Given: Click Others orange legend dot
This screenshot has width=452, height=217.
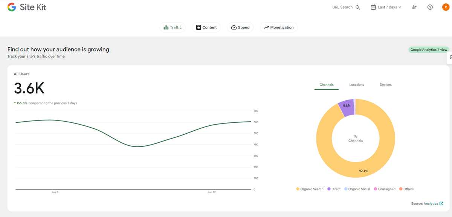Looking at the screenshot, I should click(x=401, y=189).
